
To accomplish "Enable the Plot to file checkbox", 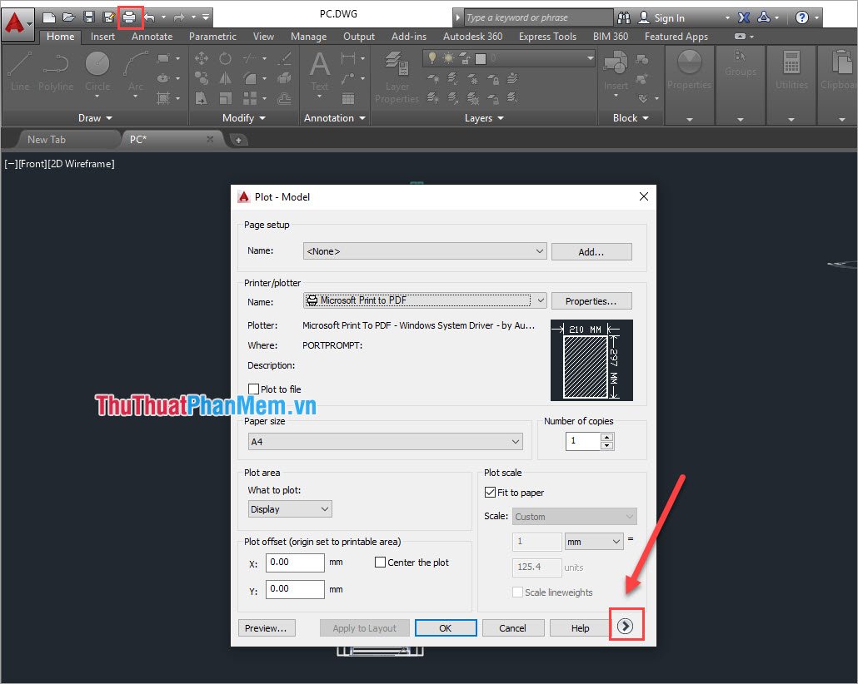I will [x=253, y=389].
